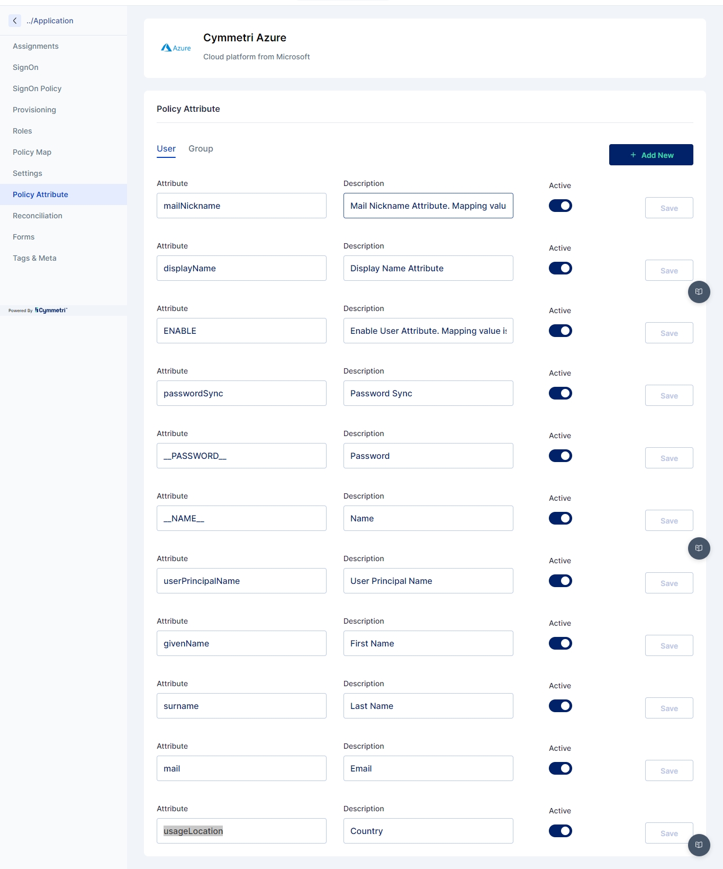
Task: Select the User tab
Action: (x=166, y=149)
